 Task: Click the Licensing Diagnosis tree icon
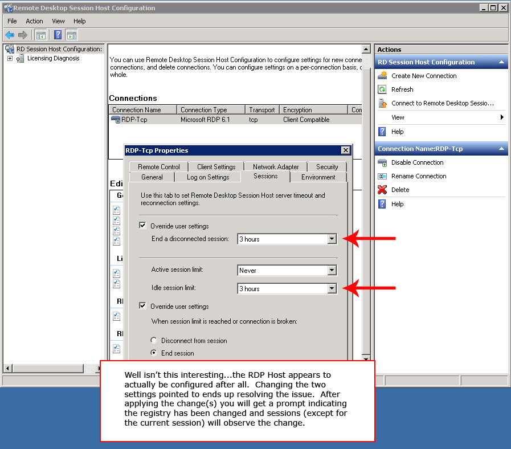coord(20,58)
